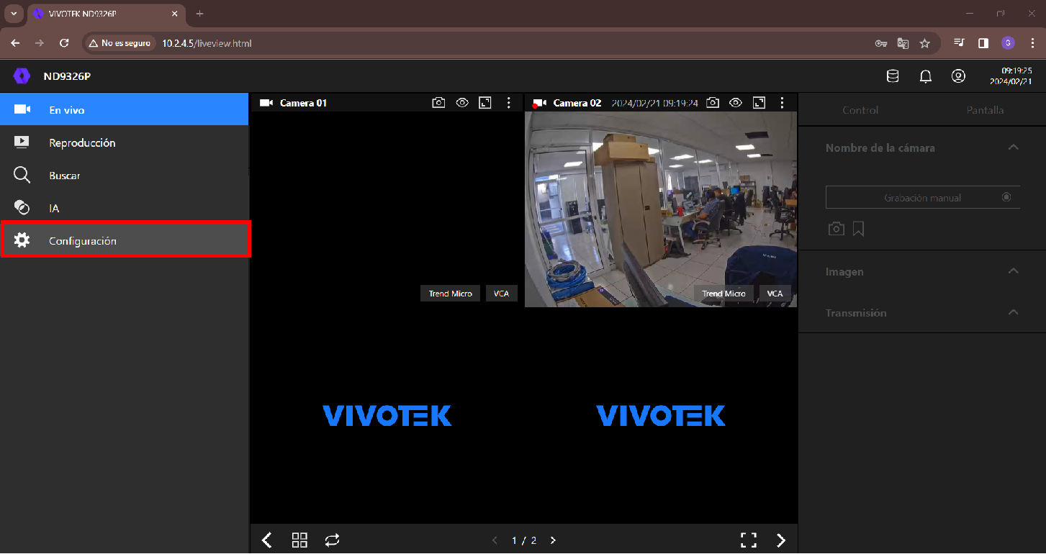
Task: Open the browser profile avatar
Action: (1008, 43)
